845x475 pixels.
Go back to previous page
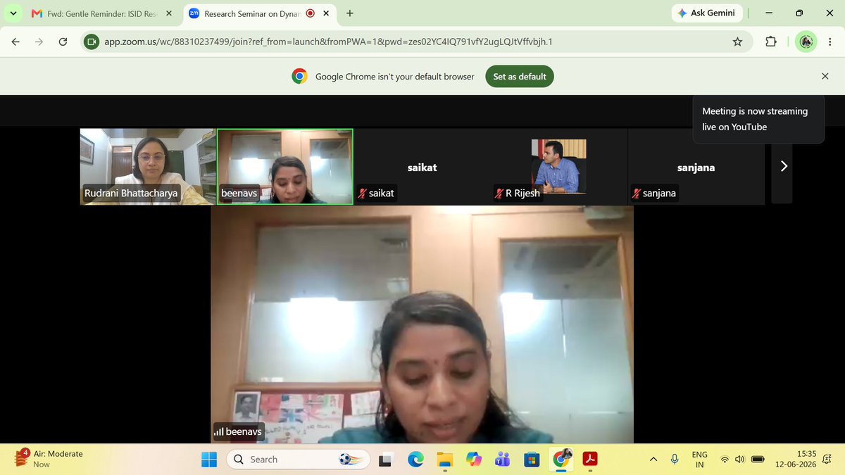pos(15,42)
